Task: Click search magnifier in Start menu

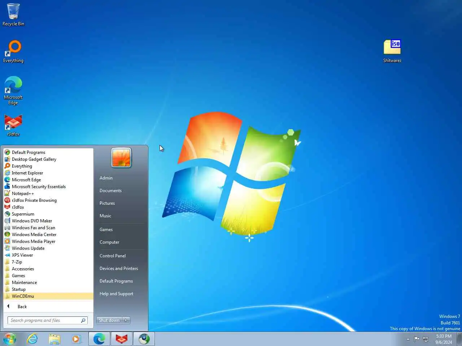Action: [x=83, y=320]
